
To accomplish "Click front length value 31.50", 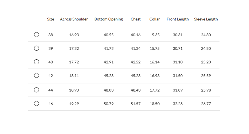I will 178,76.
